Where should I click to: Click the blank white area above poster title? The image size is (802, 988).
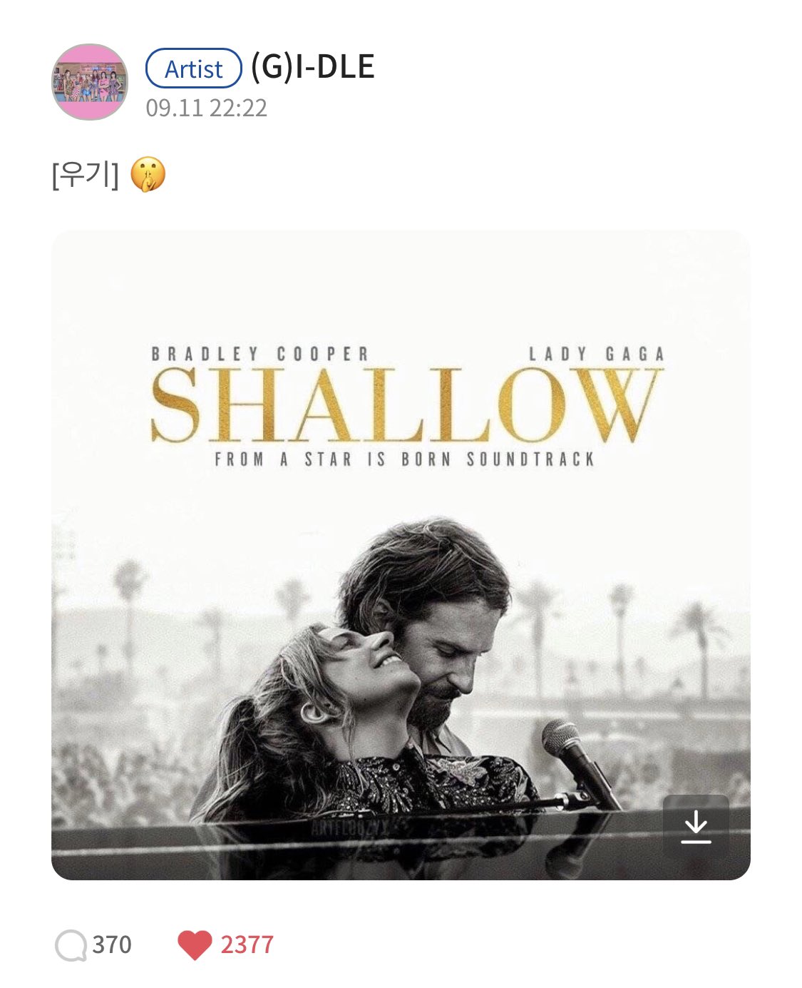point(401,285)
